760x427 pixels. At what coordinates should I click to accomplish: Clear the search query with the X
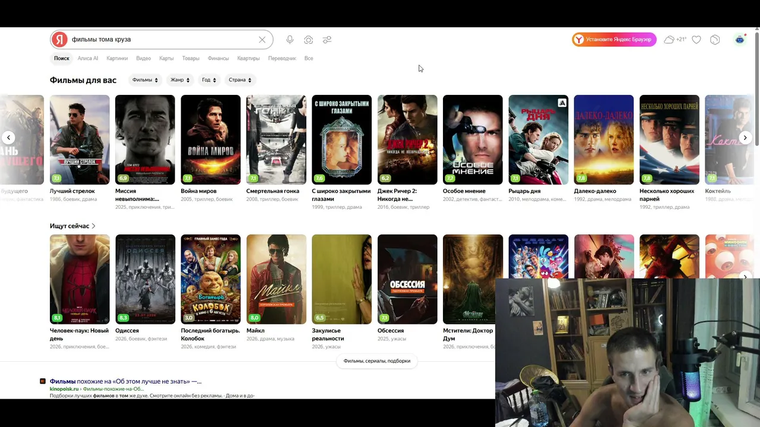tap(262, 40)
